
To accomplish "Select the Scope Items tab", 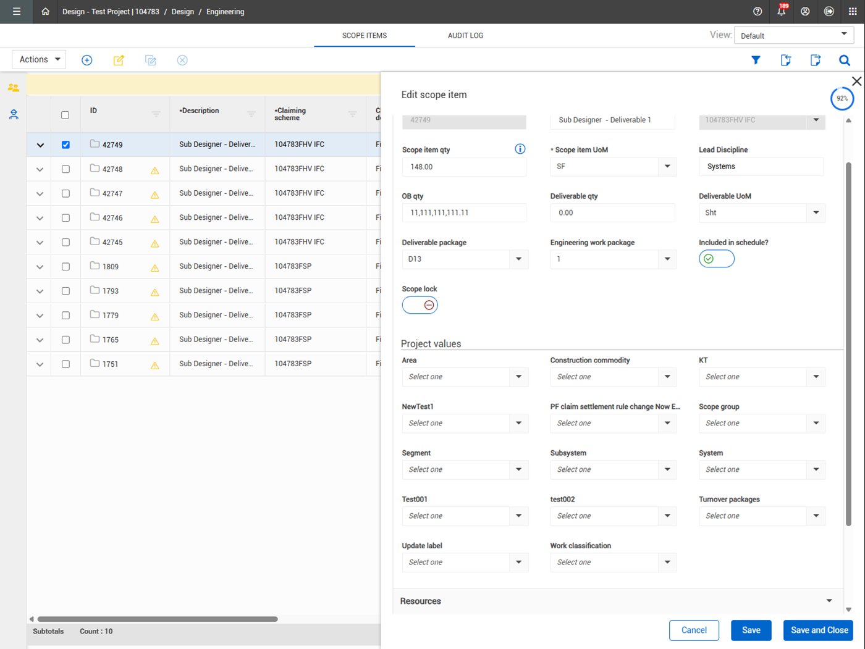I will coord(365,36).
